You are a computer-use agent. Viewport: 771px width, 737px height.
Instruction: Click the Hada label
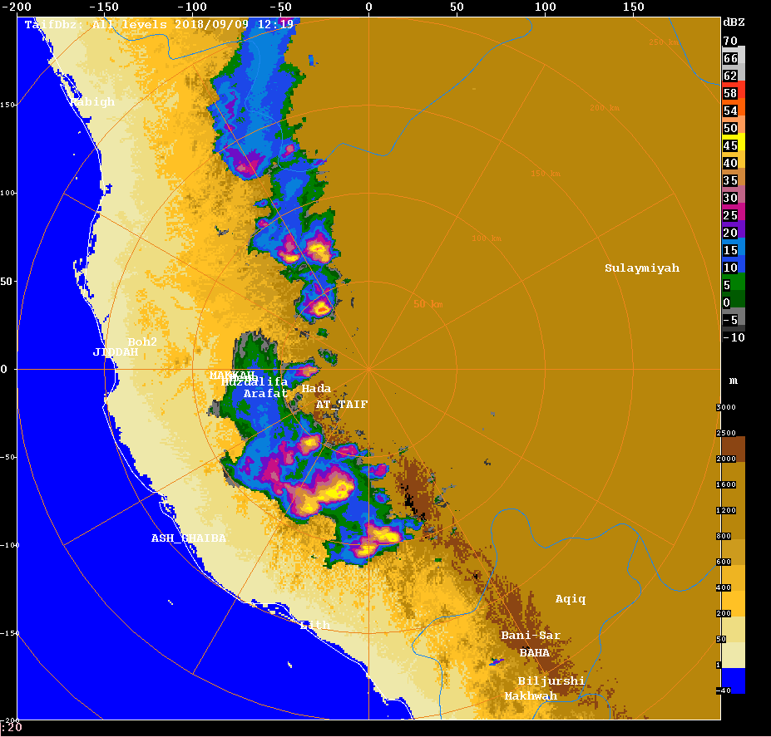pyautogui.click(x=316, y=388)
